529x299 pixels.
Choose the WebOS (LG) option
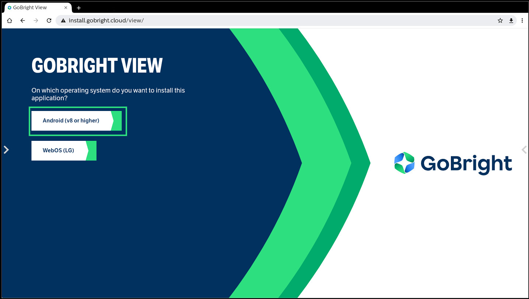(59, 150)
